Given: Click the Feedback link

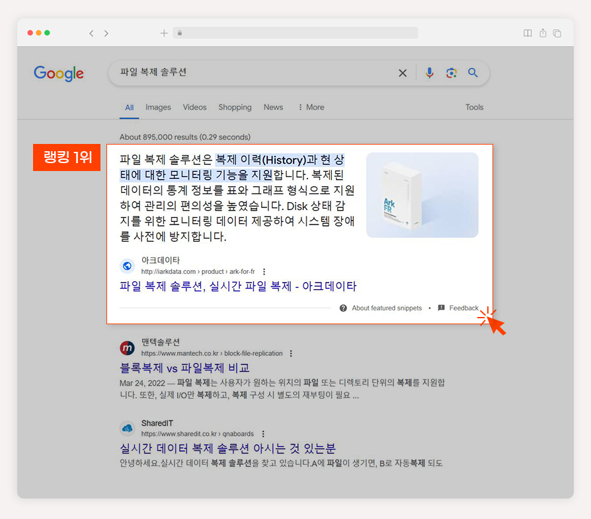Looking at the screenshot, I should point(463,308).
